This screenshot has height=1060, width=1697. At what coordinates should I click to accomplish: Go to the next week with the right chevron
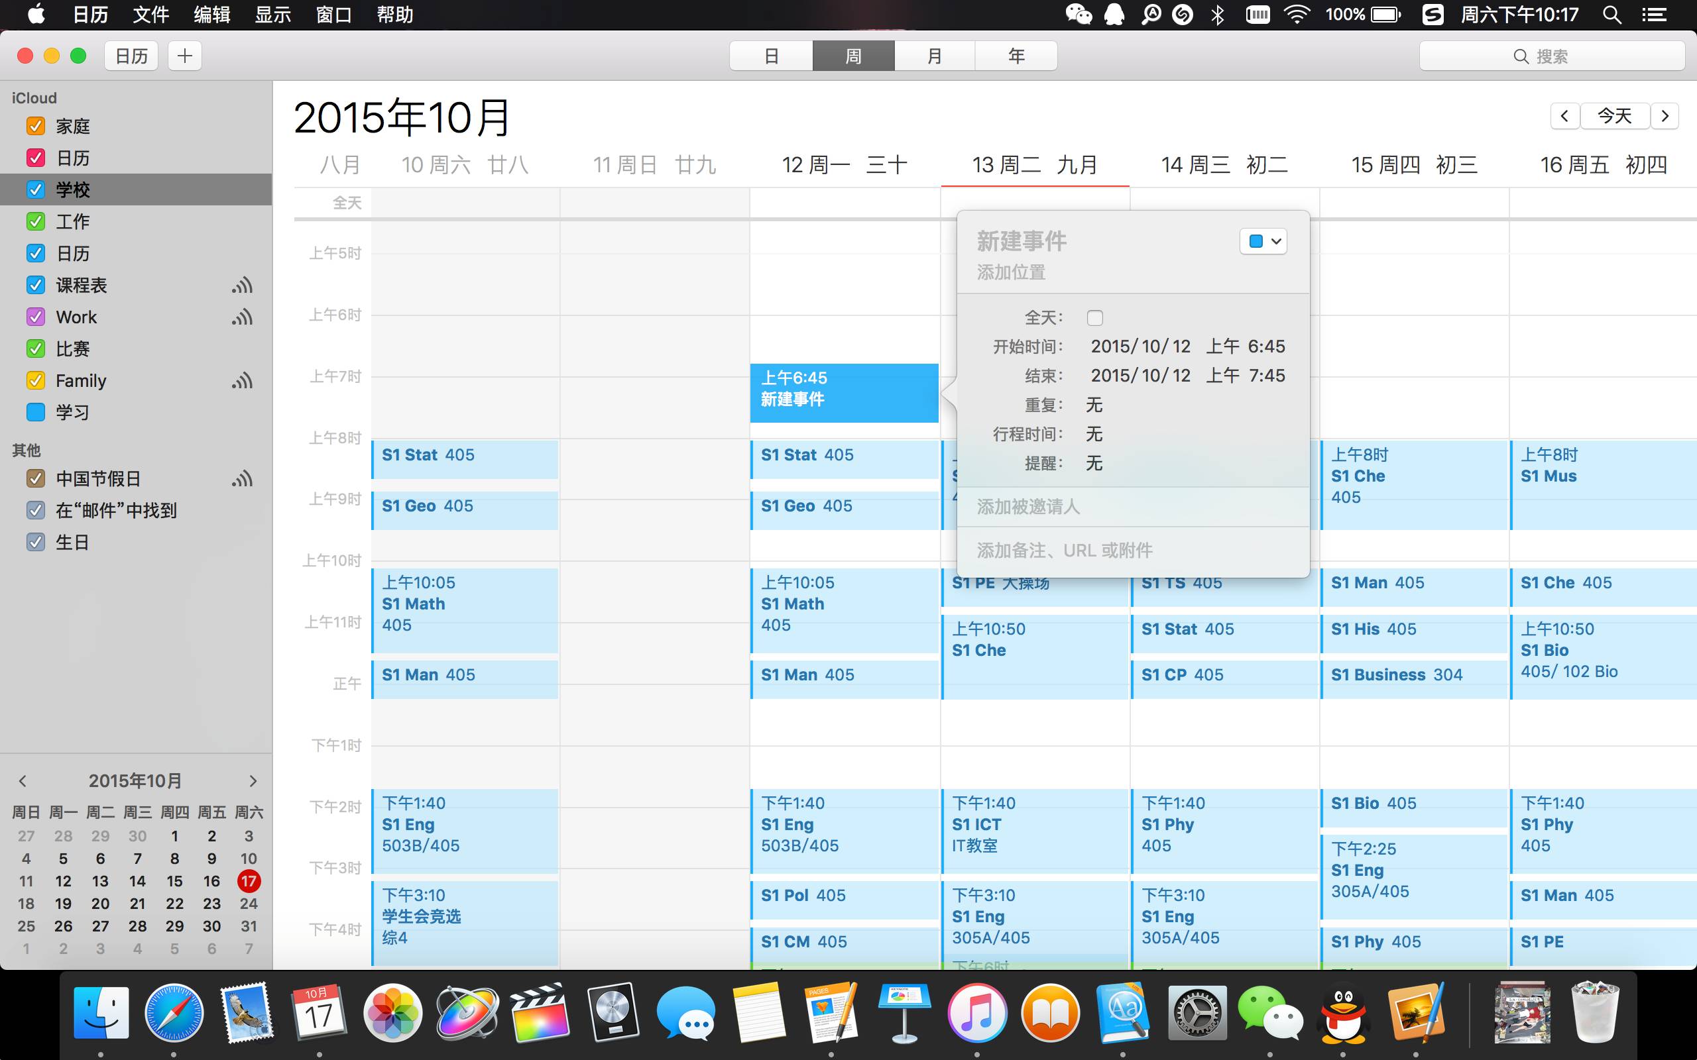(x=1665, y=116)
